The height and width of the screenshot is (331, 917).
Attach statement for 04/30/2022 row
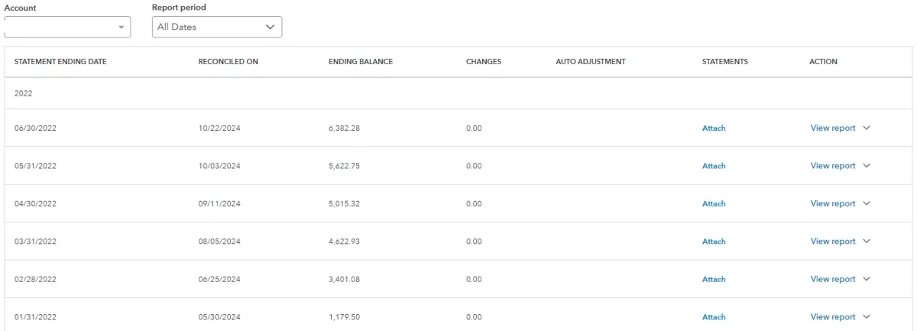pos(714,204)
